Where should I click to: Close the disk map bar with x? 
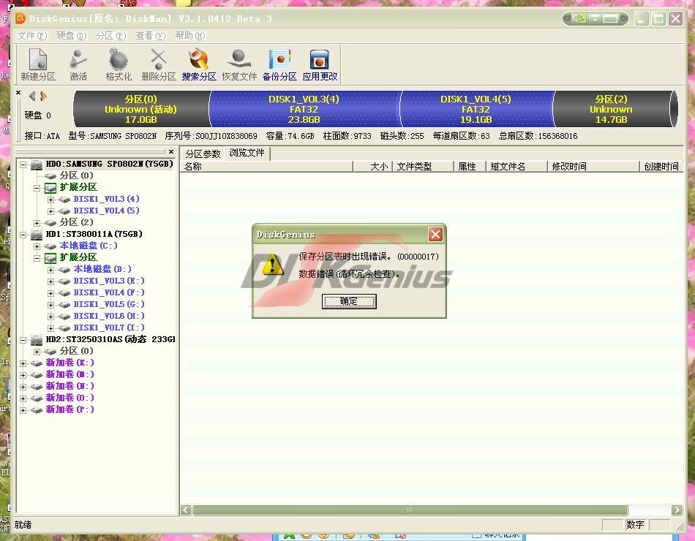[x=18, y=93]
